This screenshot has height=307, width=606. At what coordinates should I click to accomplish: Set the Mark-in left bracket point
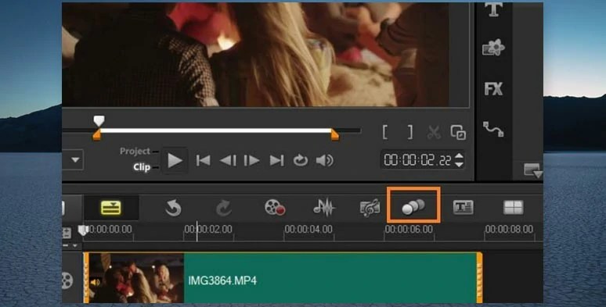coord(385,132)
